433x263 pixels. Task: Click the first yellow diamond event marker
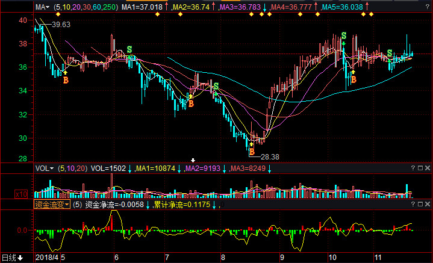pos(58,14)
